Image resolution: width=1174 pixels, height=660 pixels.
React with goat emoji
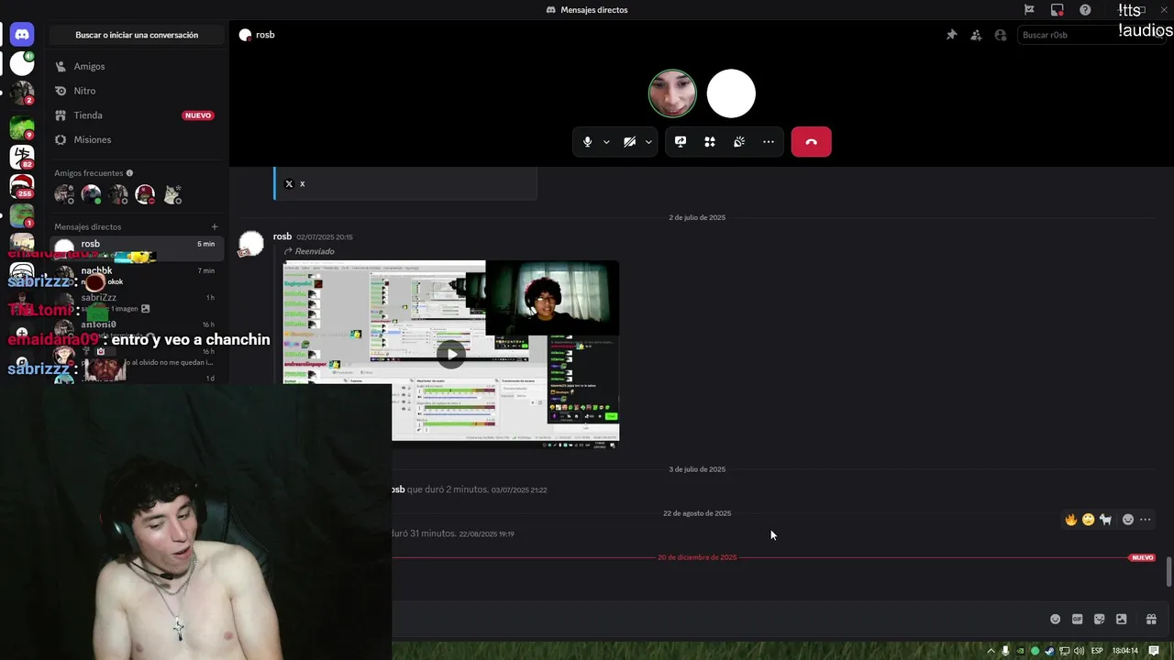[x=1106, y=520]
